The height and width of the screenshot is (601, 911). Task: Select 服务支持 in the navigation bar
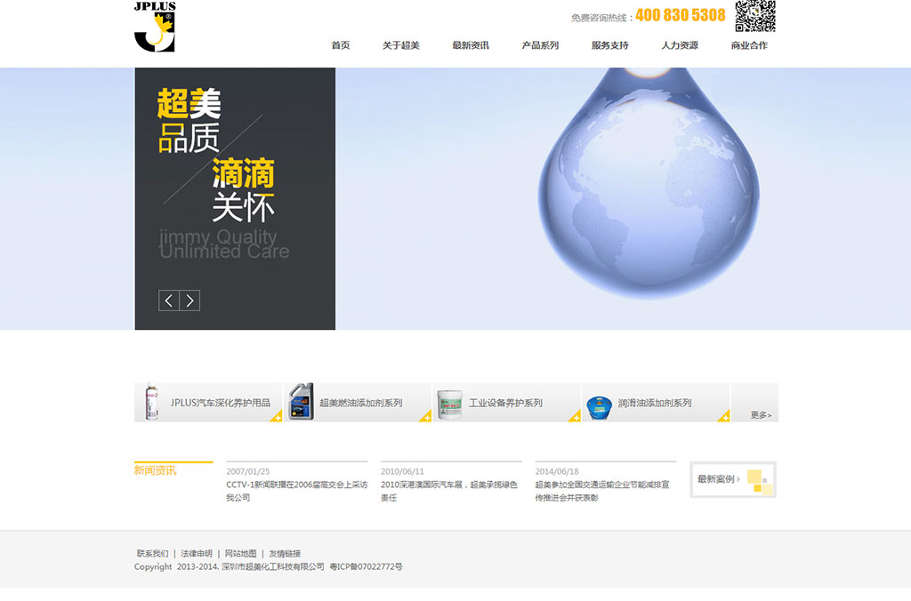click(x=609, y=45)
